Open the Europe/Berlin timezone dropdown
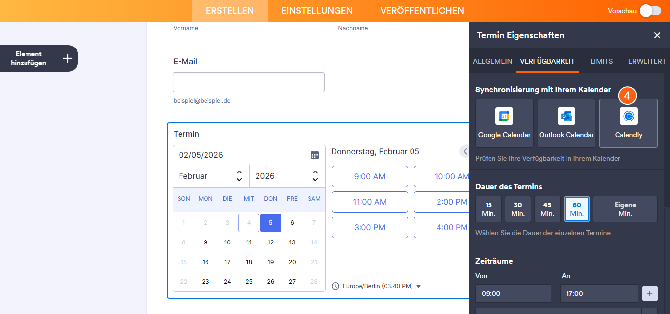Viewport: 670px width, 314px height. [418, 286]
